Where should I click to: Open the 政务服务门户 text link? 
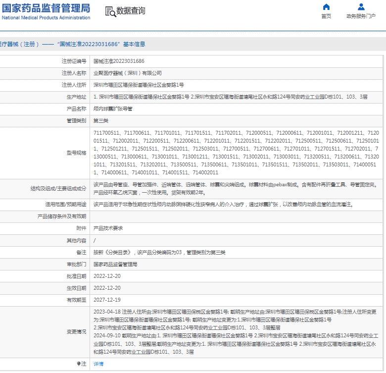[x=361, y=16]
